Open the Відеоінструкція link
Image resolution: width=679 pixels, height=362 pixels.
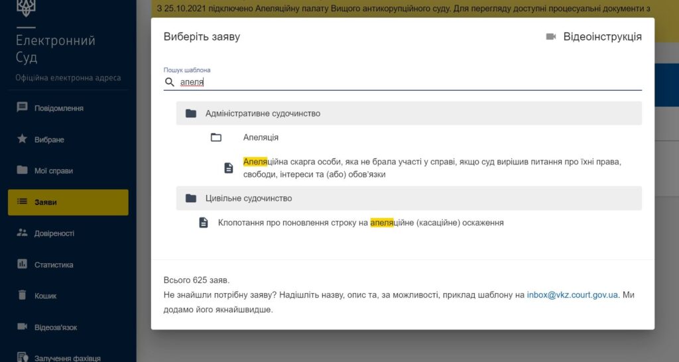point(602,37)
